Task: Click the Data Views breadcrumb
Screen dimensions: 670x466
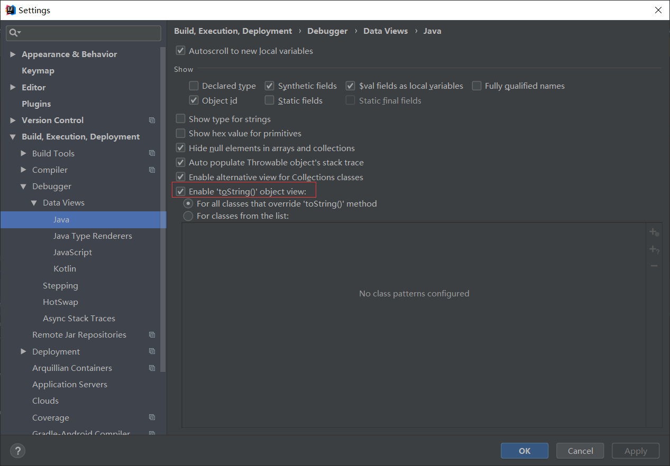Action: [x=386, y=31]
